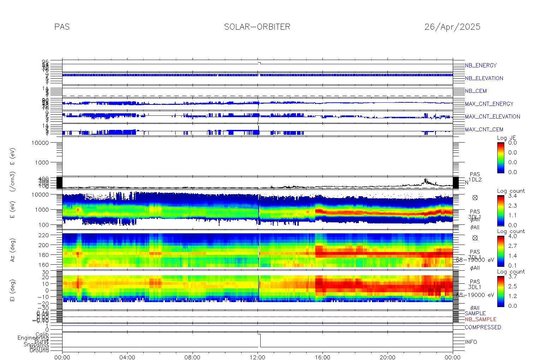Click the Log count color bar topped at 3.7
This screenshot has width=534, height=360.
501,291
